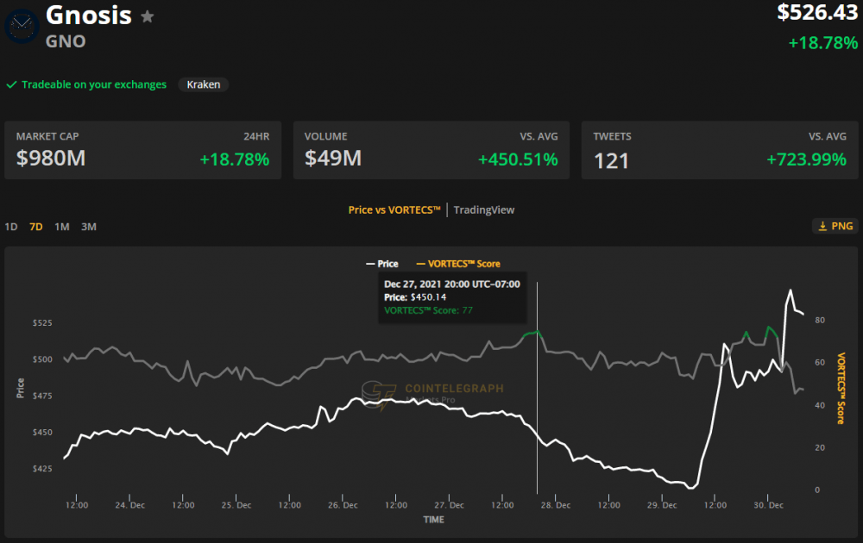The height and width of the screenshot is (543, 863).
Task: Click the GNO ticker symbol
Action: point(66,41)
